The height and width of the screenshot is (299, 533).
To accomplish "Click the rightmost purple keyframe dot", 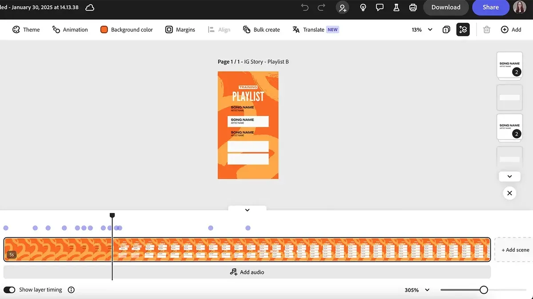I will pos(248,228).
